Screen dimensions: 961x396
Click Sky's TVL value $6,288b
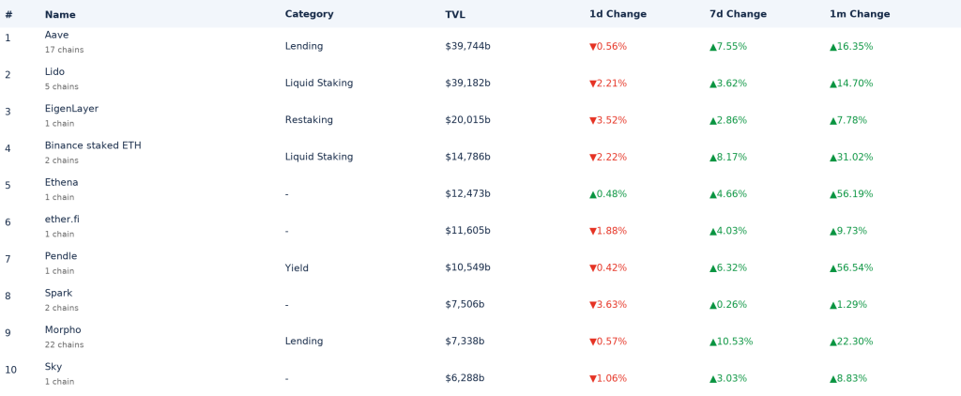coord(467,378)
